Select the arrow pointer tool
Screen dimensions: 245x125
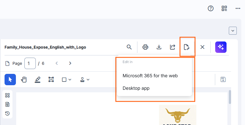10,80
